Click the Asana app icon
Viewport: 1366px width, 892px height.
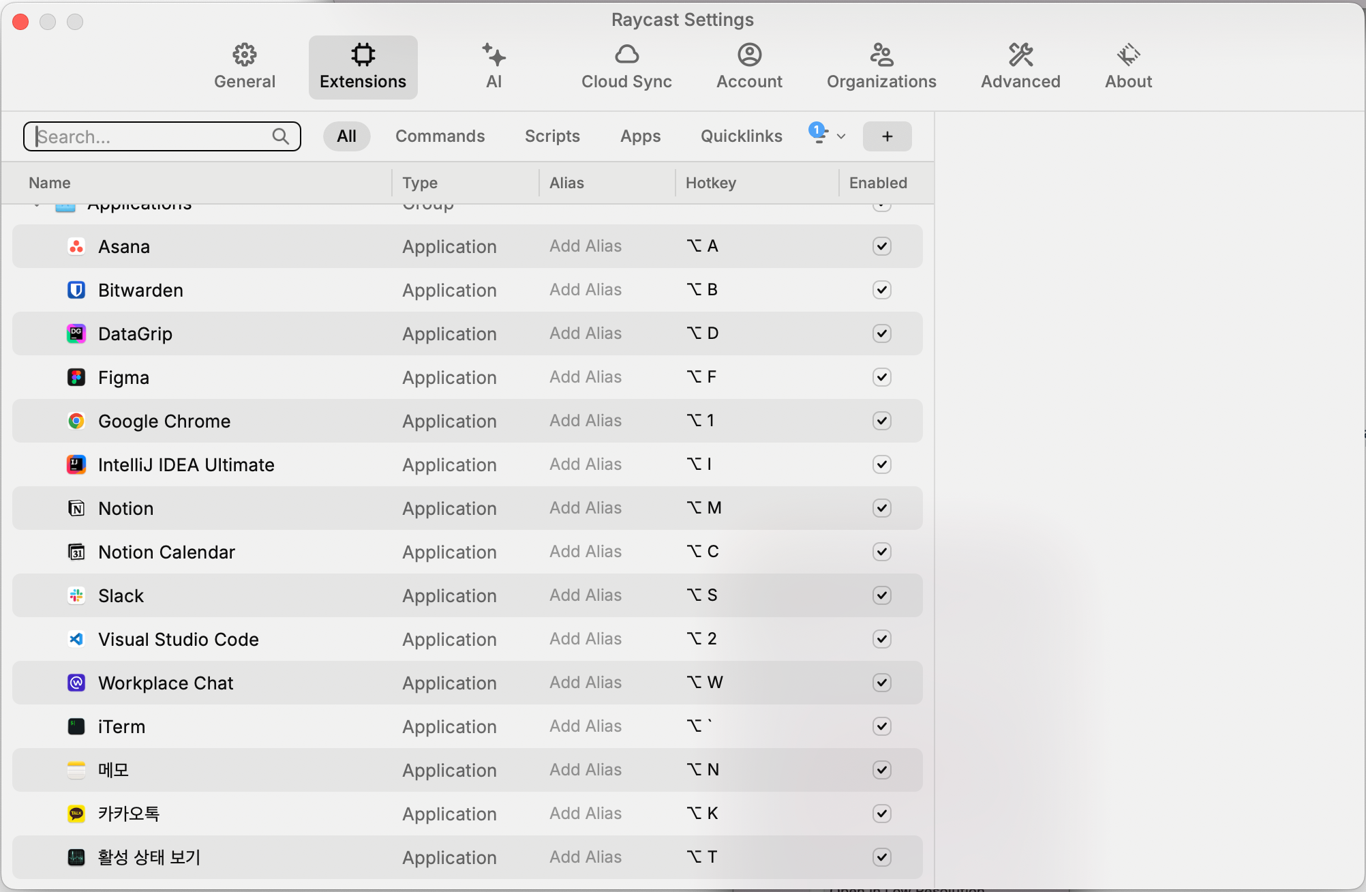pyautogui.click(x=76, y=247)
